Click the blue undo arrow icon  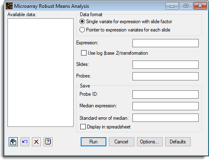click(x=25, y=142)
